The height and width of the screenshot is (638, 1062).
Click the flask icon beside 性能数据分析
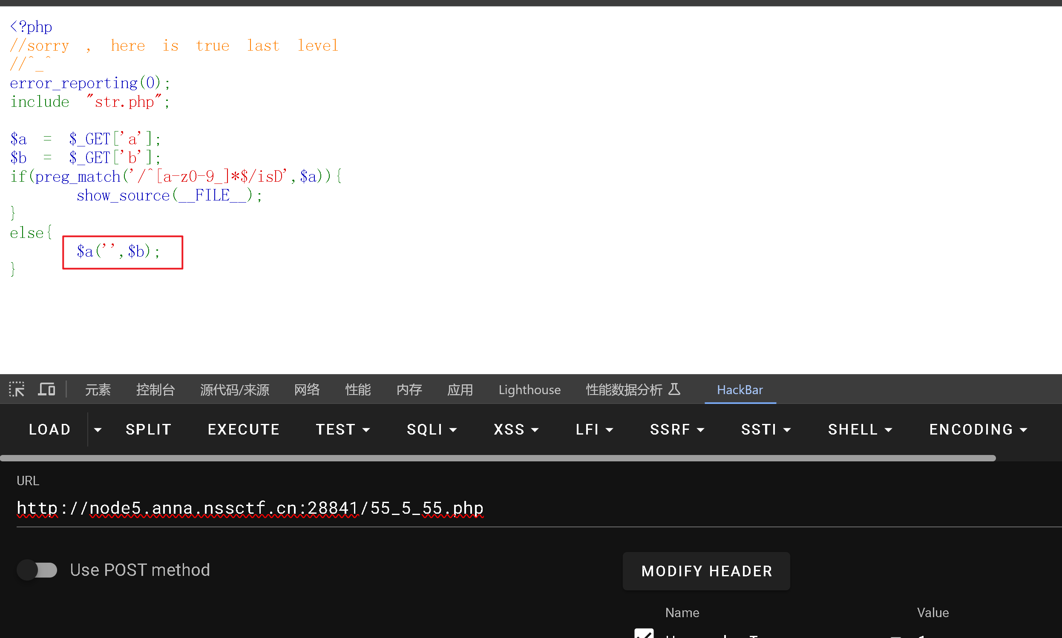674,389
